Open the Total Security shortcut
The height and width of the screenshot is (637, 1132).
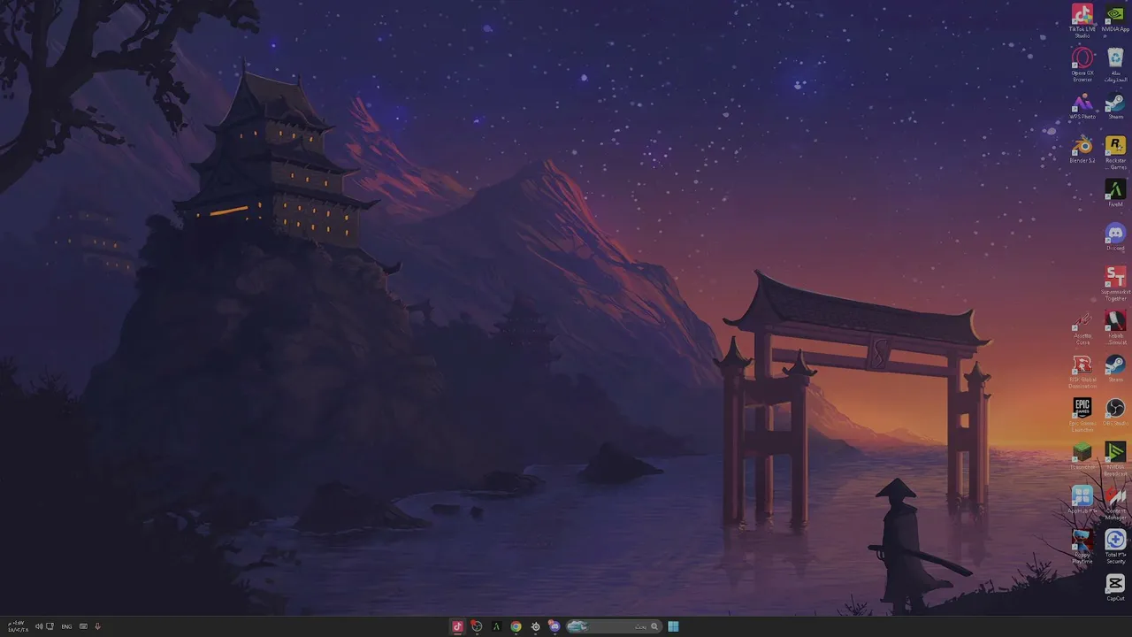pos(1115,546)
